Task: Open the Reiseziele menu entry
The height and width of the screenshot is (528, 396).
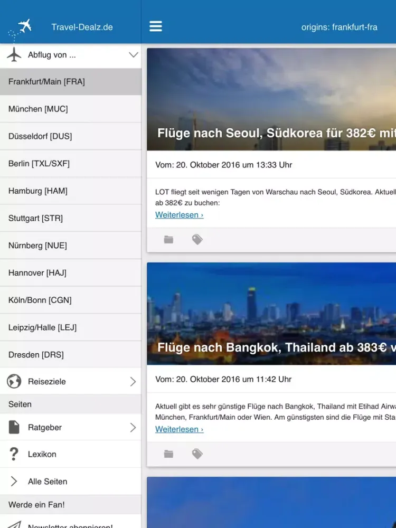Action: coord(71,381)
